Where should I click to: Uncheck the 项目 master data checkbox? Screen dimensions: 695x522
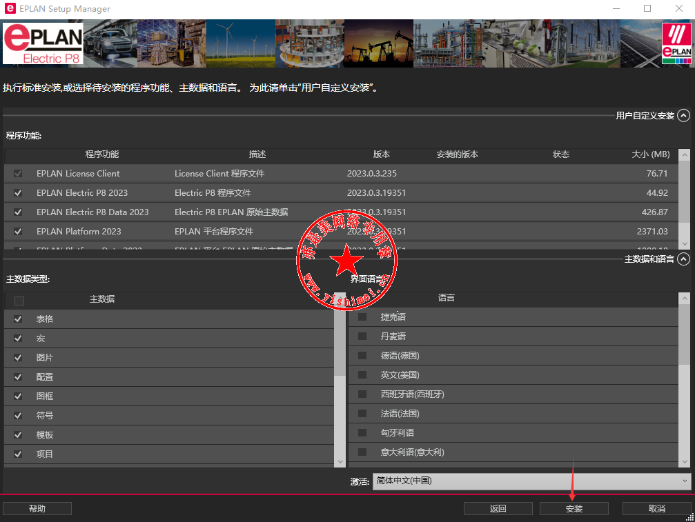[x=18, y=454]
